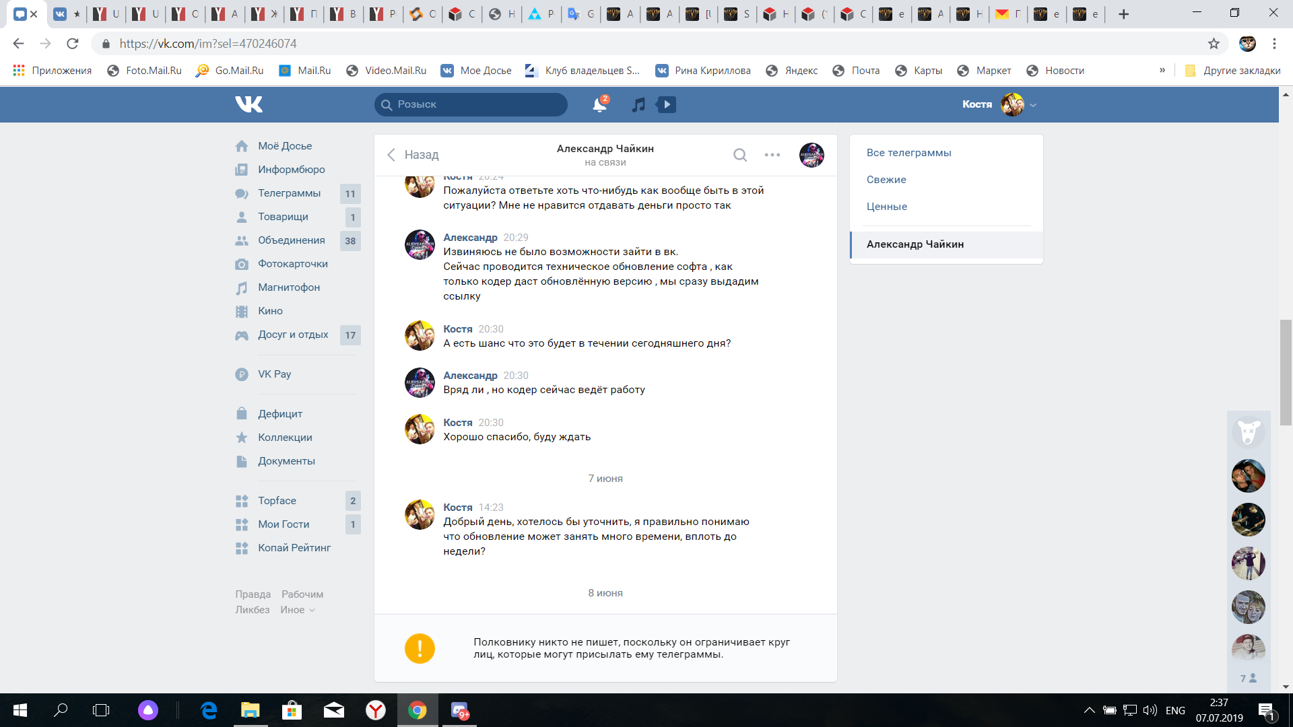Image resolution: width=1293 pixels, height=727 pixels.
Task: Open Телеграммы in the left sidebar
Action: coord(289,193)
